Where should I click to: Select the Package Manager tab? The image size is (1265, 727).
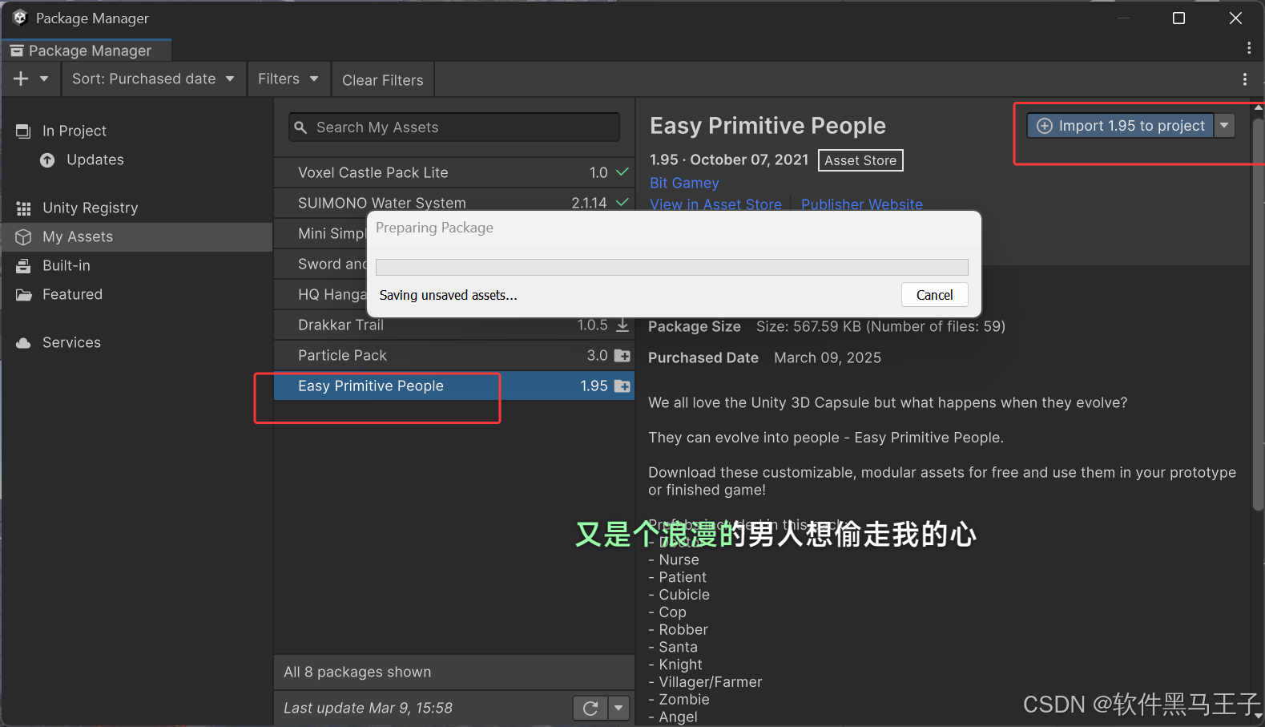[87, 50]
